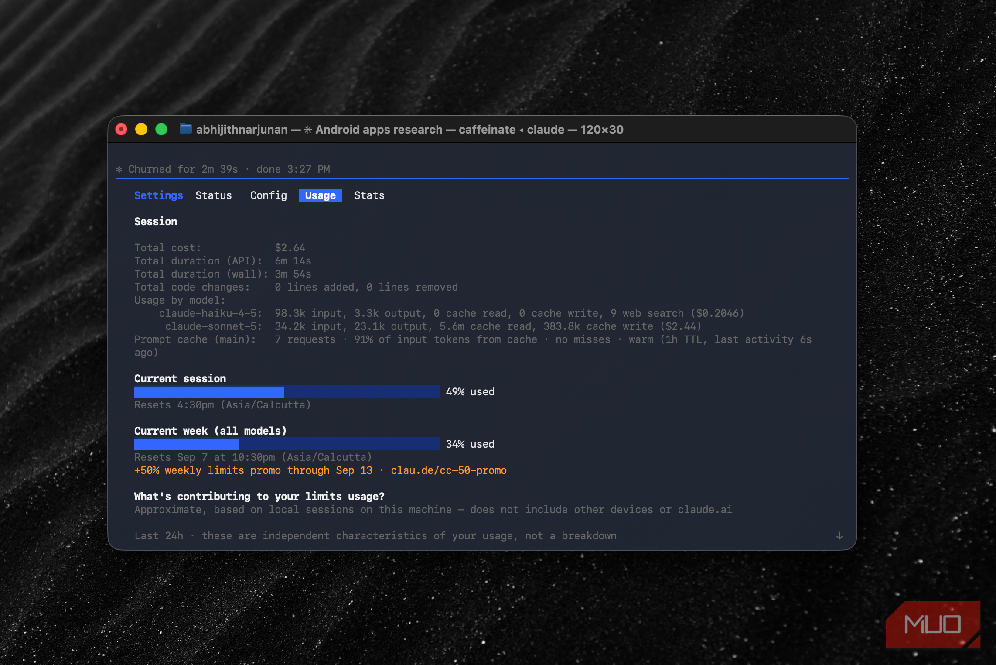The height and width of the screenshot is (665, 996).
Task: Select the Usage tab
Action: pos(321,195)
